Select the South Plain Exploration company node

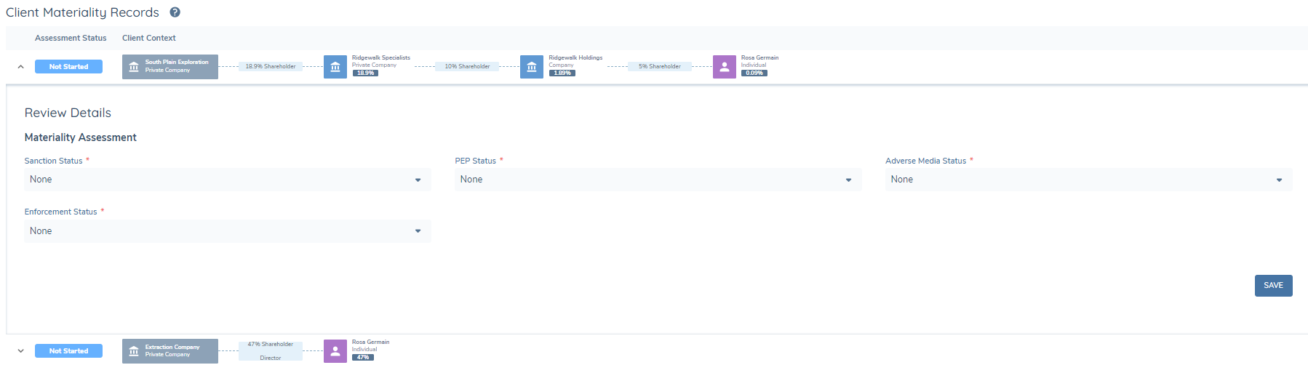point(170,67)
